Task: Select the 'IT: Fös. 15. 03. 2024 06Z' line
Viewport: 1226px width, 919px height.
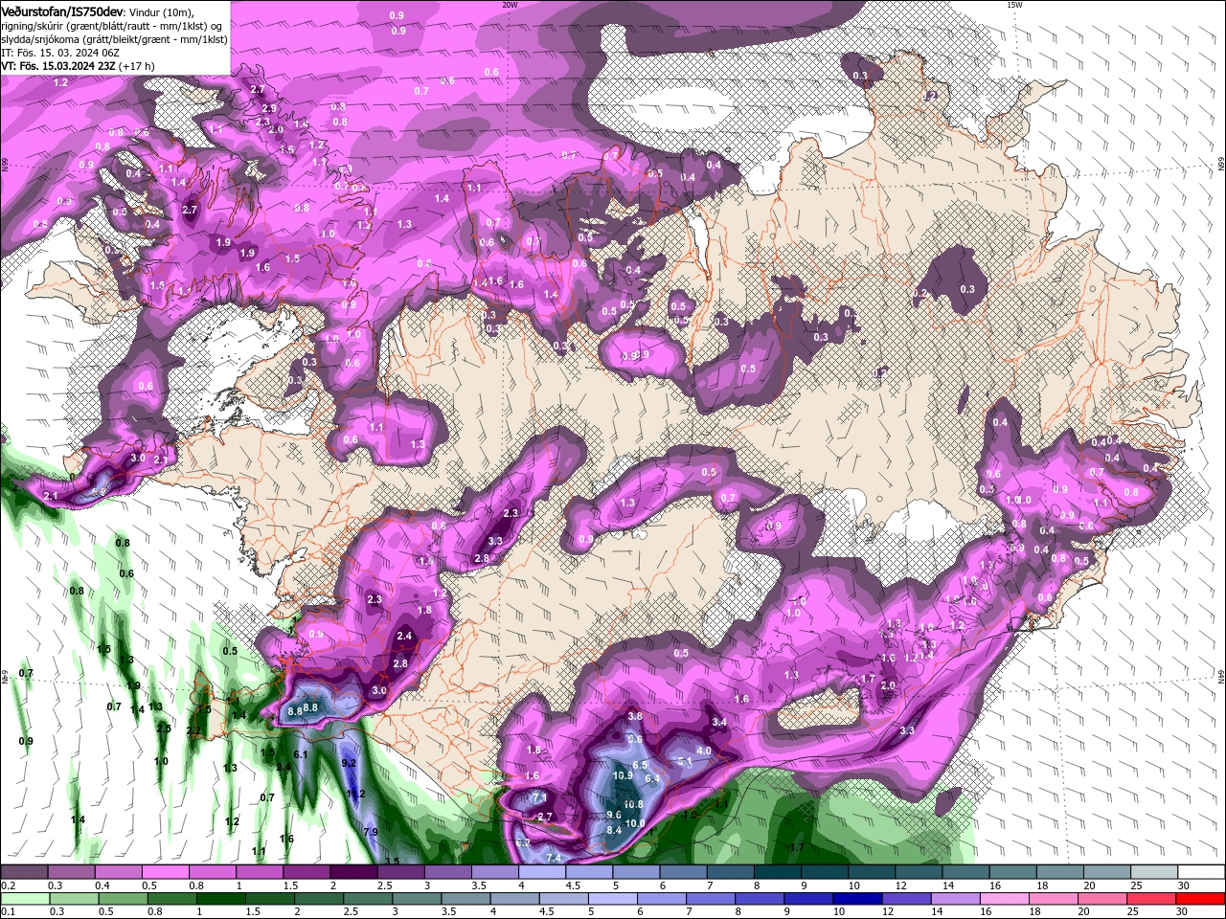Action: point(59,53)
